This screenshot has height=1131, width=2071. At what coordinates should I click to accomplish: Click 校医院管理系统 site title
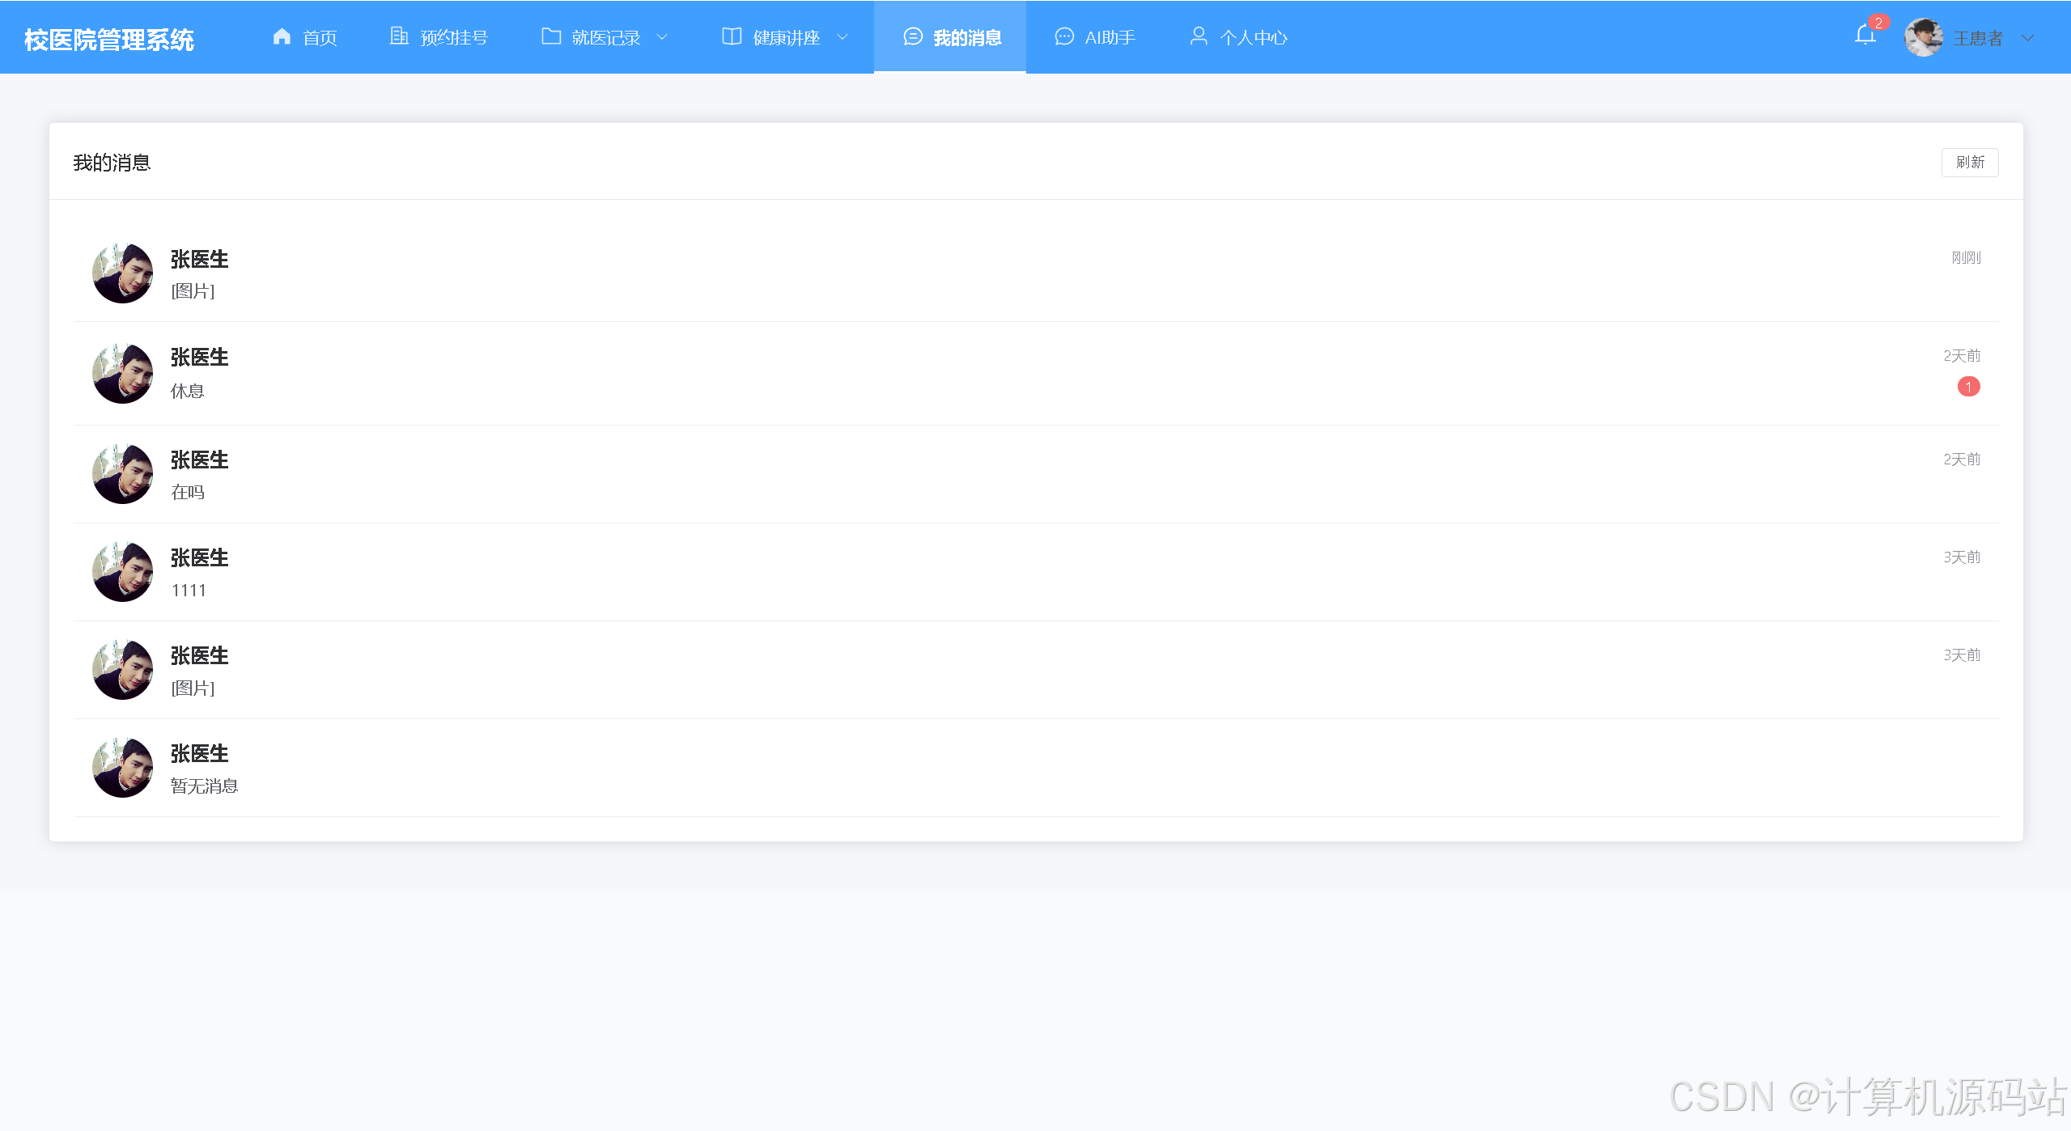coord(109,40)
